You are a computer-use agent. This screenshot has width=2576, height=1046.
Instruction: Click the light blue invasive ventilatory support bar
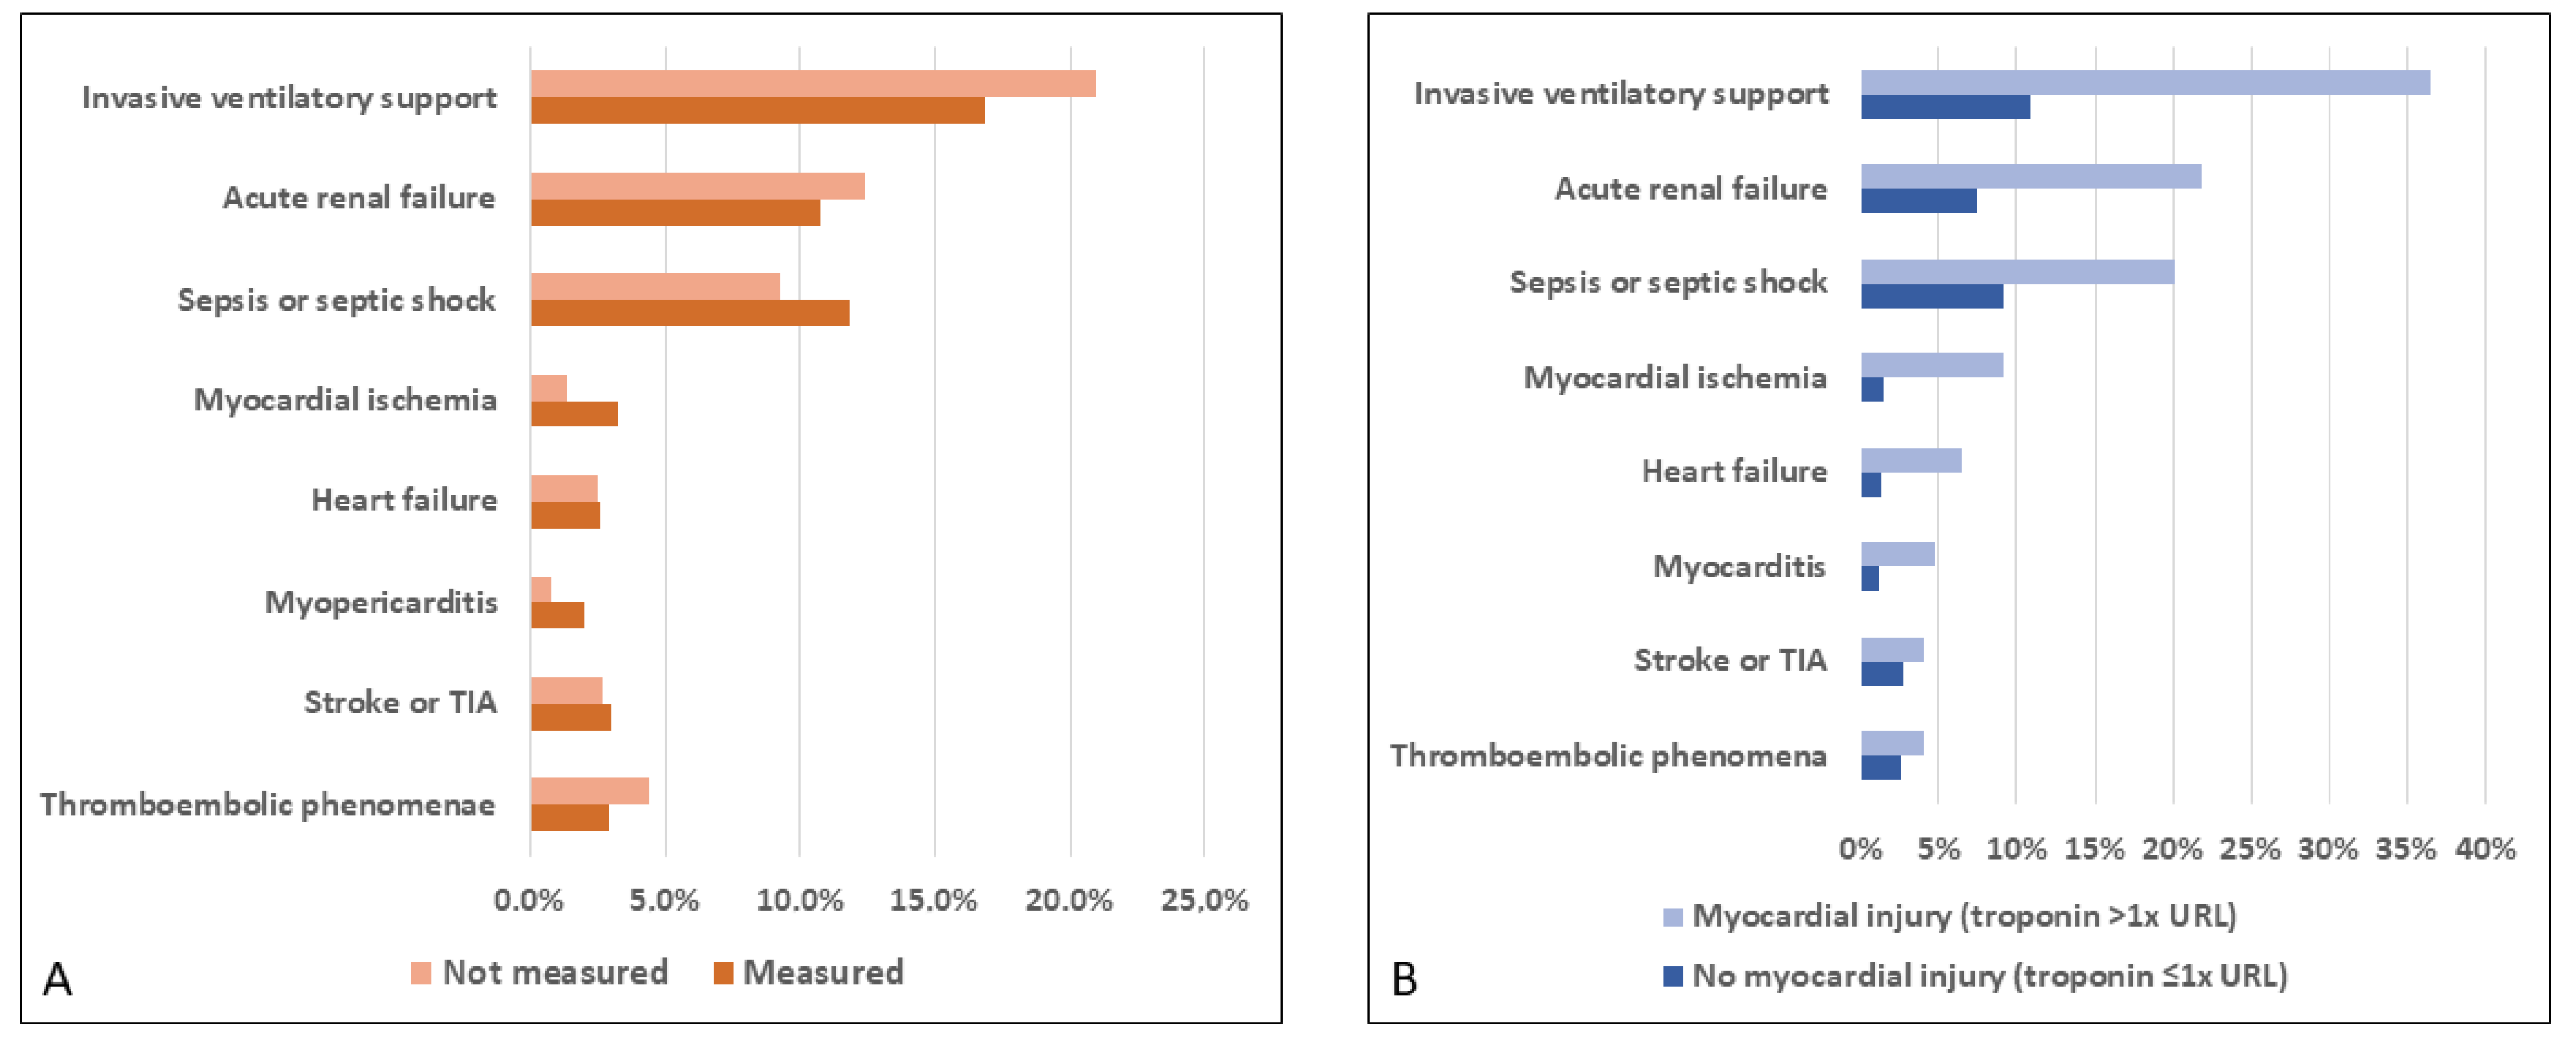point(2144,83)
